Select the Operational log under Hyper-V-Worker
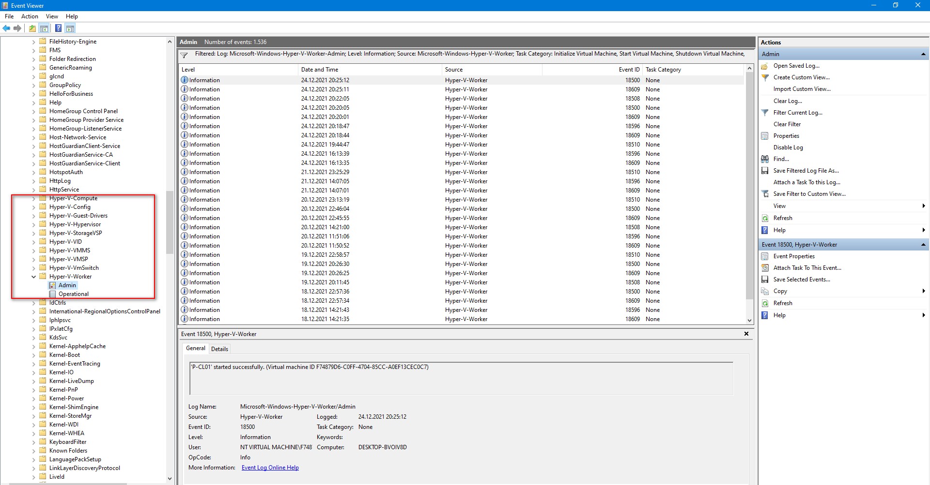 point(73,294)
